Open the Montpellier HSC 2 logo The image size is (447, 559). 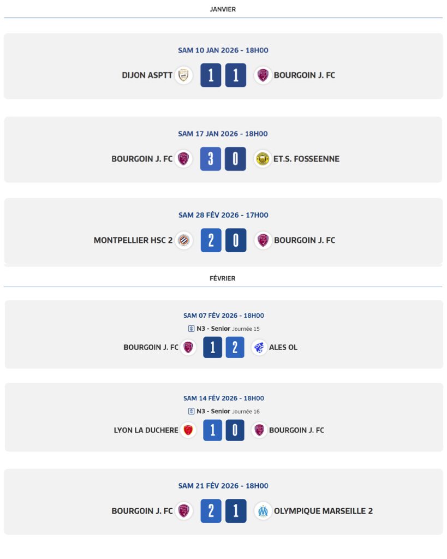(184, 240)
